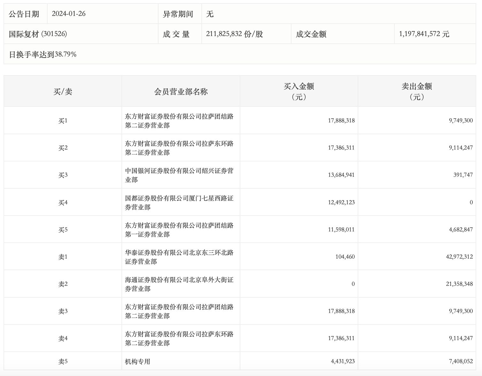Click the 买2 row's brokerage name 拉萨东环路第二证券营业部
The width and height of the screenshot is (482, 376).
pyautogui.click(x=179, y=148)
